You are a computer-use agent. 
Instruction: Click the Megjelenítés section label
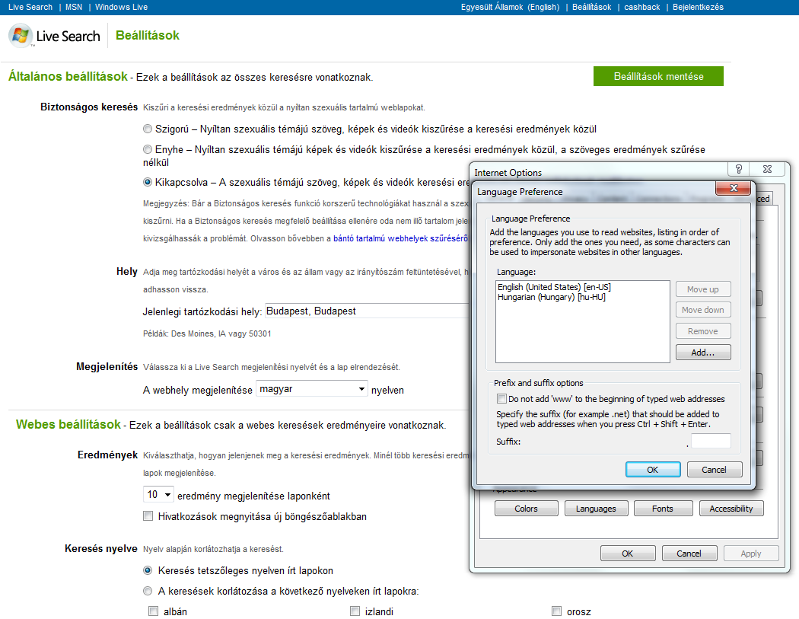[107, 367]
